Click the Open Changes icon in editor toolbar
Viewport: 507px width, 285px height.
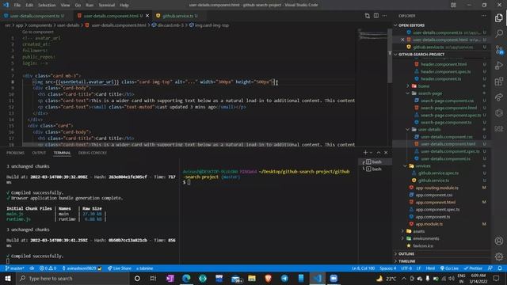tap(368, 16)
